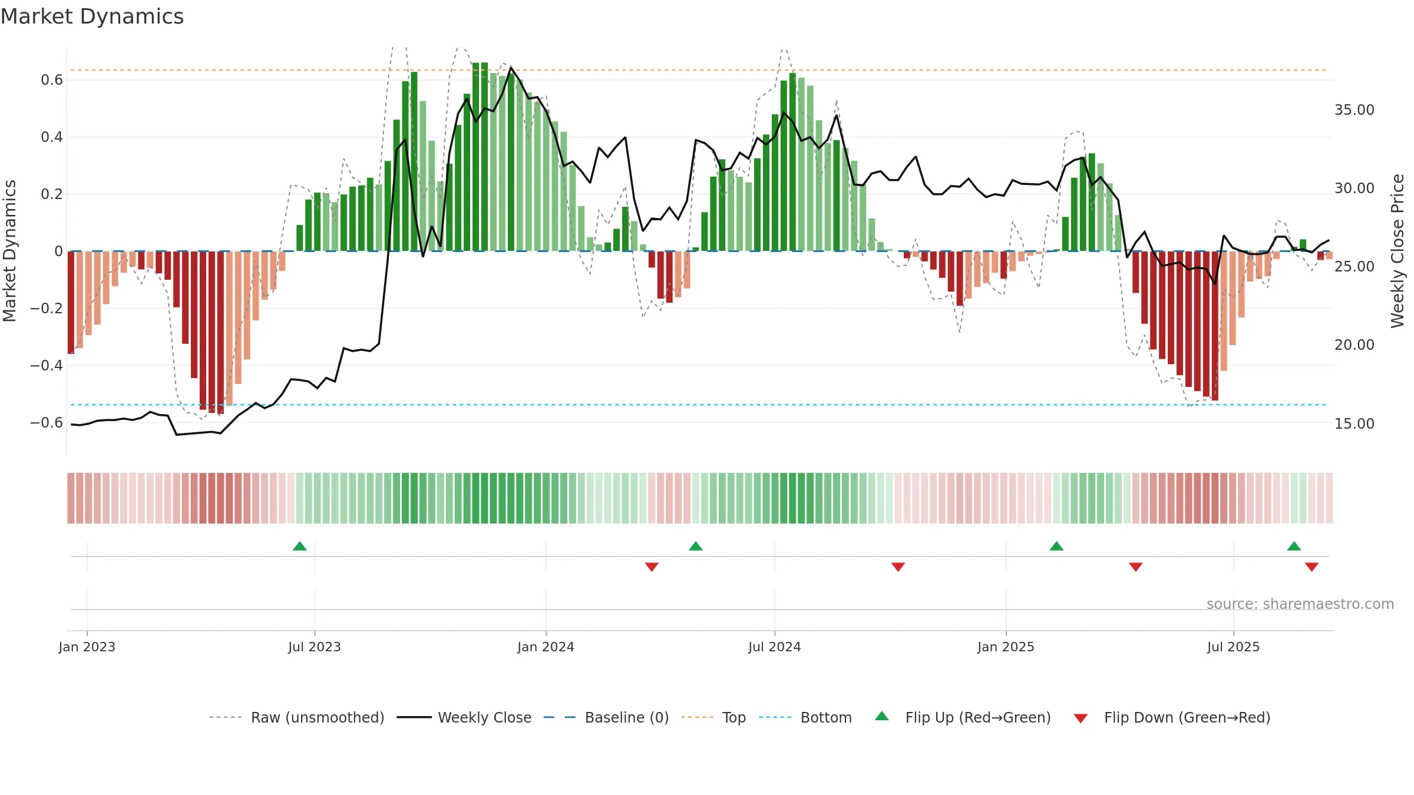Click the 0.6 left axis tick label
This screenshot has height=795, width=1414.
point(52,80)
